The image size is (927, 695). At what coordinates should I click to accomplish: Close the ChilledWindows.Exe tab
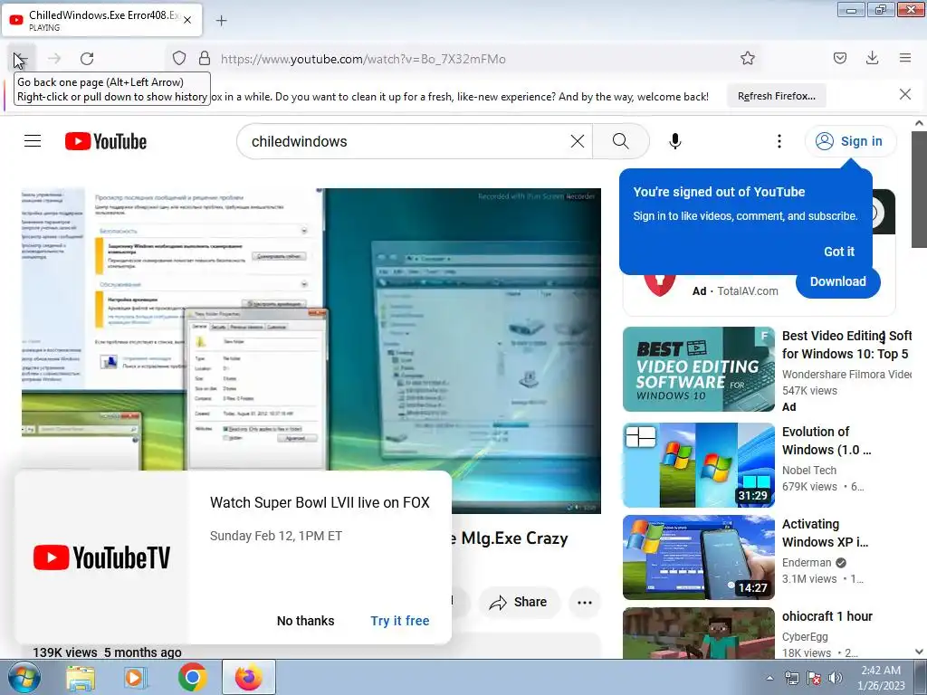(187, 20)
